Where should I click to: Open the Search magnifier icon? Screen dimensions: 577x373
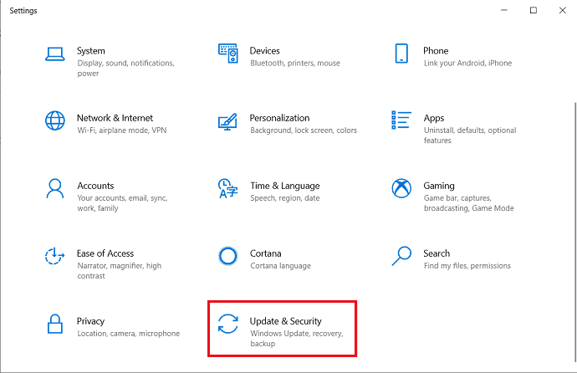point(401,256)
